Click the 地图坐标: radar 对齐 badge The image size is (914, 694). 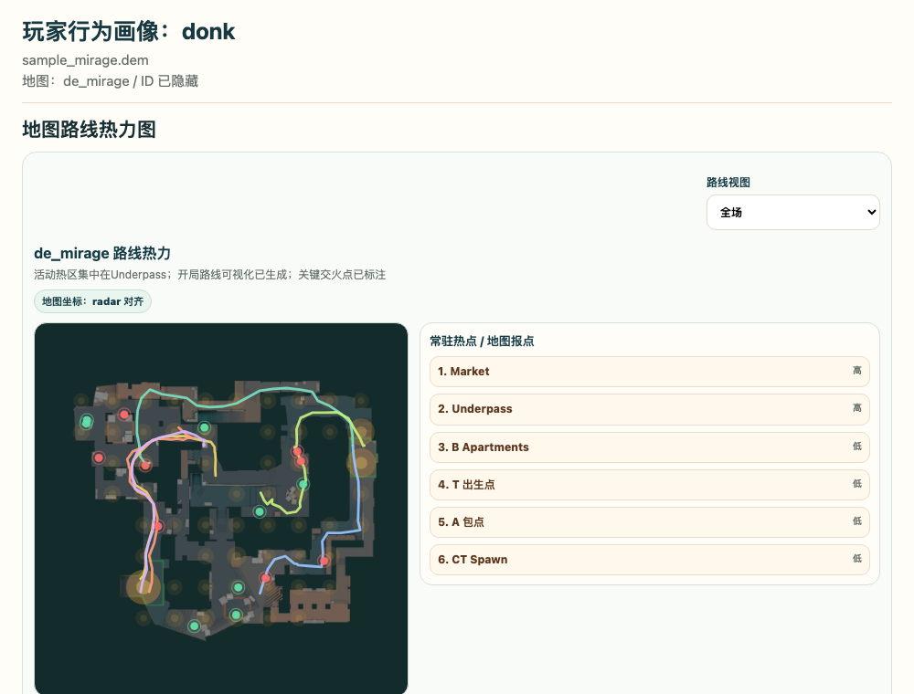pos(92,301)
